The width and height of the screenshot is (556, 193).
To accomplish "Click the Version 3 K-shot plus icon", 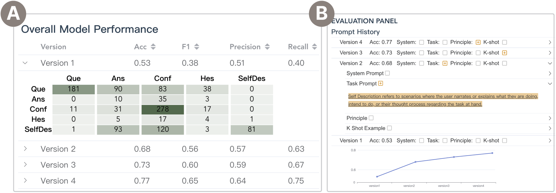I will 504,53.
